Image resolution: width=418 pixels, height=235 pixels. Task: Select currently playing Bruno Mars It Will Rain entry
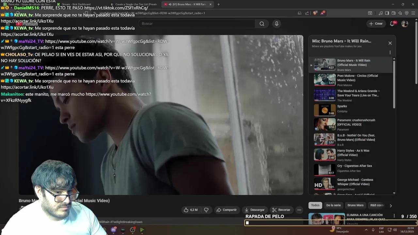tap(350, 65)
